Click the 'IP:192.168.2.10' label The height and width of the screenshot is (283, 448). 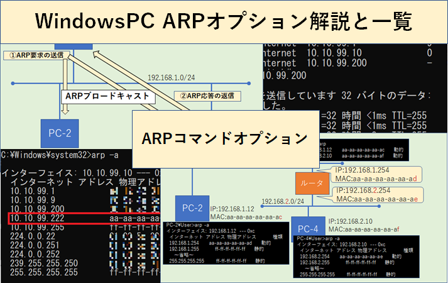click(x=351, y=221)
